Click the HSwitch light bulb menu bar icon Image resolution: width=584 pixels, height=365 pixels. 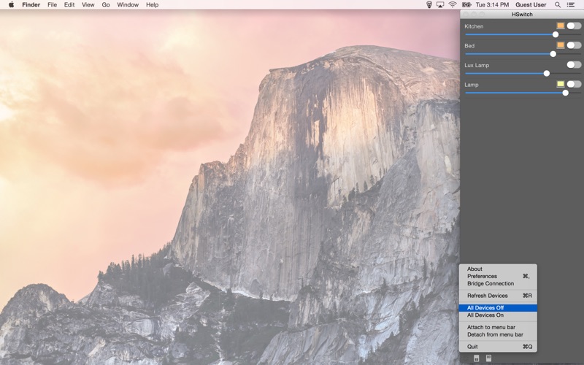pos(429,5)
